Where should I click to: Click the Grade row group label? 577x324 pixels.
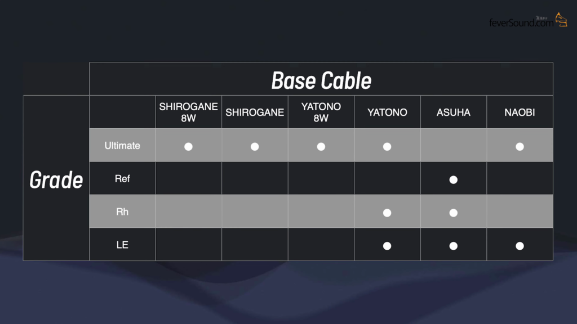[x=56, y=179]
